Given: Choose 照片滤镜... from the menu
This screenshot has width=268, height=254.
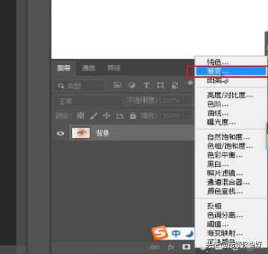Looking at the screenshot, I should 231,173.
